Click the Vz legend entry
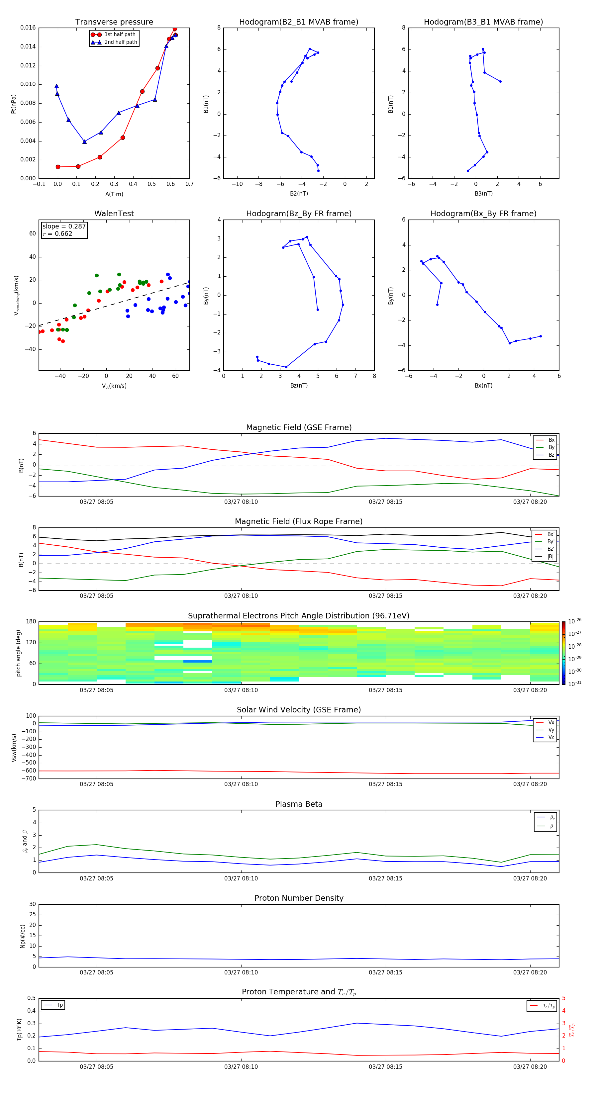The width and height of the screenshot is (598, 1096). point(545,737)
